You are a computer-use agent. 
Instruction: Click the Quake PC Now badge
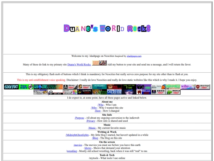(85, 92)
